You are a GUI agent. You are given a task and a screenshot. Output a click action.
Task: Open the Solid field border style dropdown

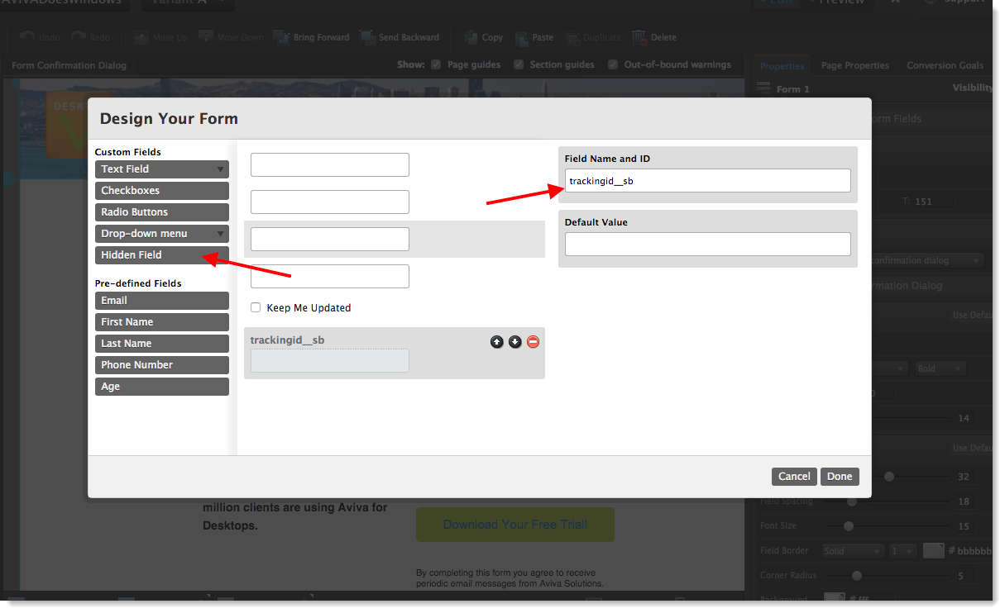[x=854, y=551]
